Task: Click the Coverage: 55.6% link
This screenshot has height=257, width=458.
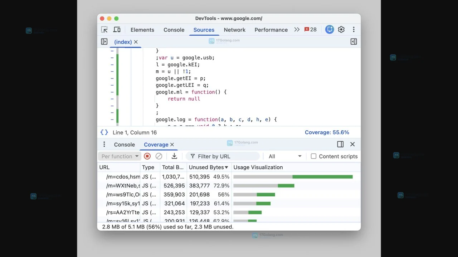Action: (327, 132)
